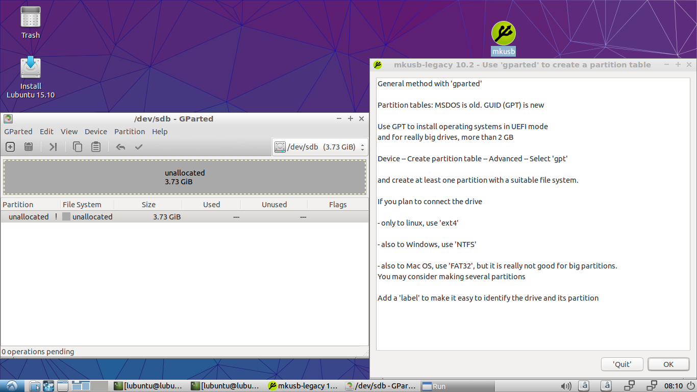
Task: Click the New partition toolbar icon in GParted
Action: coord(10,147)
